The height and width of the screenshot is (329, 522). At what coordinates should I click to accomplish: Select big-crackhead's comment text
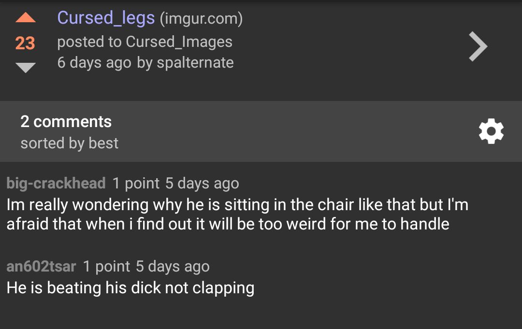(237, 214)
